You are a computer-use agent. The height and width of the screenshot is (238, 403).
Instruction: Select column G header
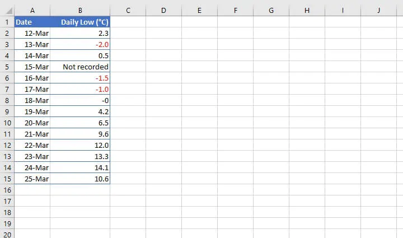[x=271, y=10]
